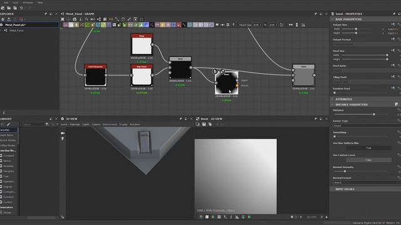The width and height of the screenshot is (401, 225).
Task: Click the new package icon in main toolbar
Action: (3, 8)
